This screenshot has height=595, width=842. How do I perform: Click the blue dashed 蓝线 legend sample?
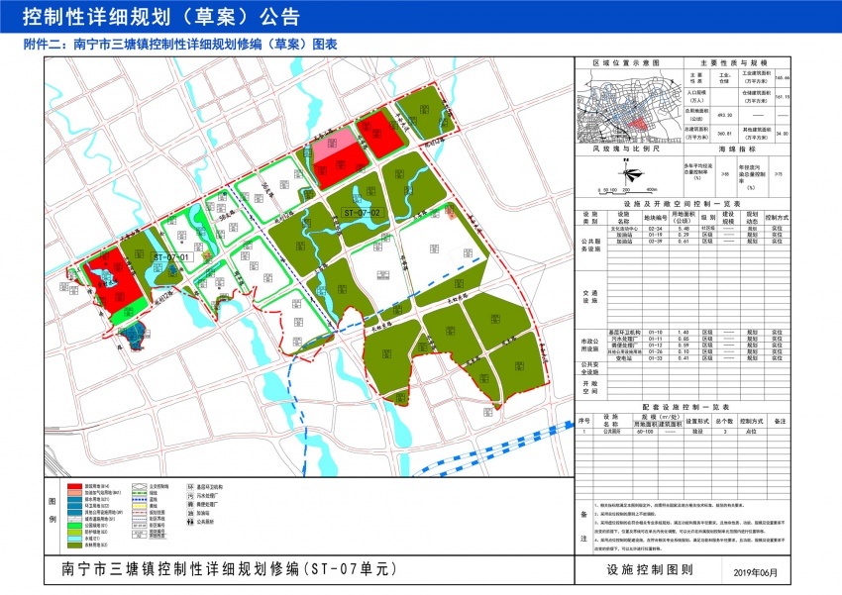coord(140,500)
